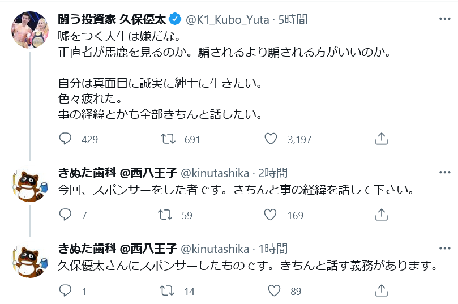The width and height of the screenshot is (458, 304).
Task: Reply to Kubo Yuta's main tweet
Action: [66, 139]
